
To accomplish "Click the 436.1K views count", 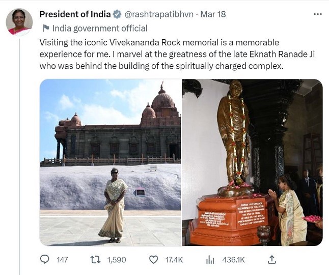I will click(x=233, y=260).
